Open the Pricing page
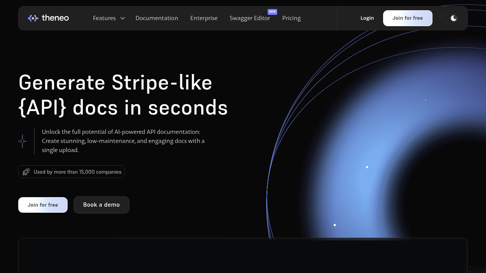This screenshot has height=273, width=486. (292, 18)
